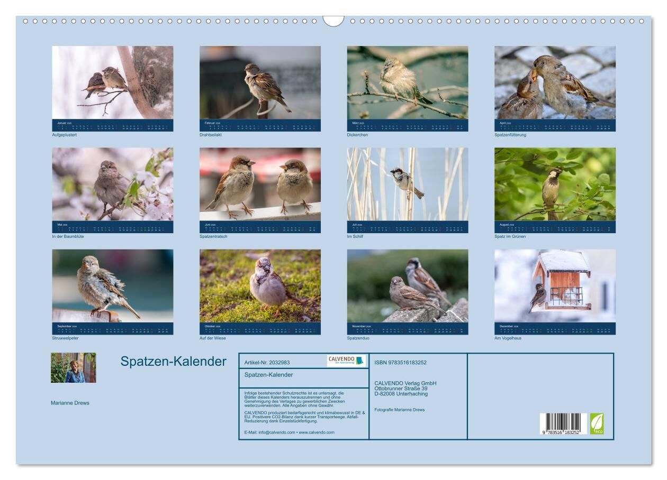
Task: Click the 'Im Schilf' reed photo
Action: 408,184
